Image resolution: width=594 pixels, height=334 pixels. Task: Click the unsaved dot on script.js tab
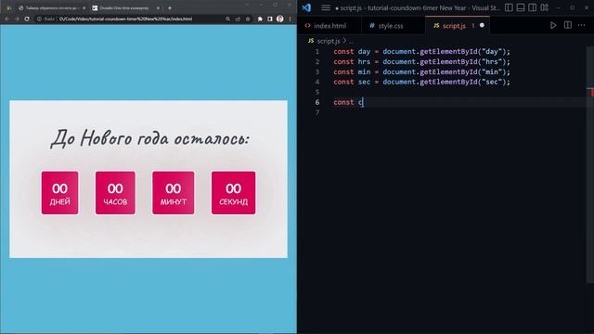tap(482, 25)
